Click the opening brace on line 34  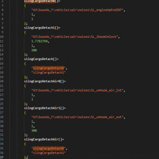pos(25,144)
